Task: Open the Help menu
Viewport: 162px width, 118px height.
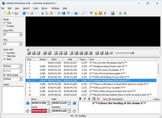Action: [65, 8]
